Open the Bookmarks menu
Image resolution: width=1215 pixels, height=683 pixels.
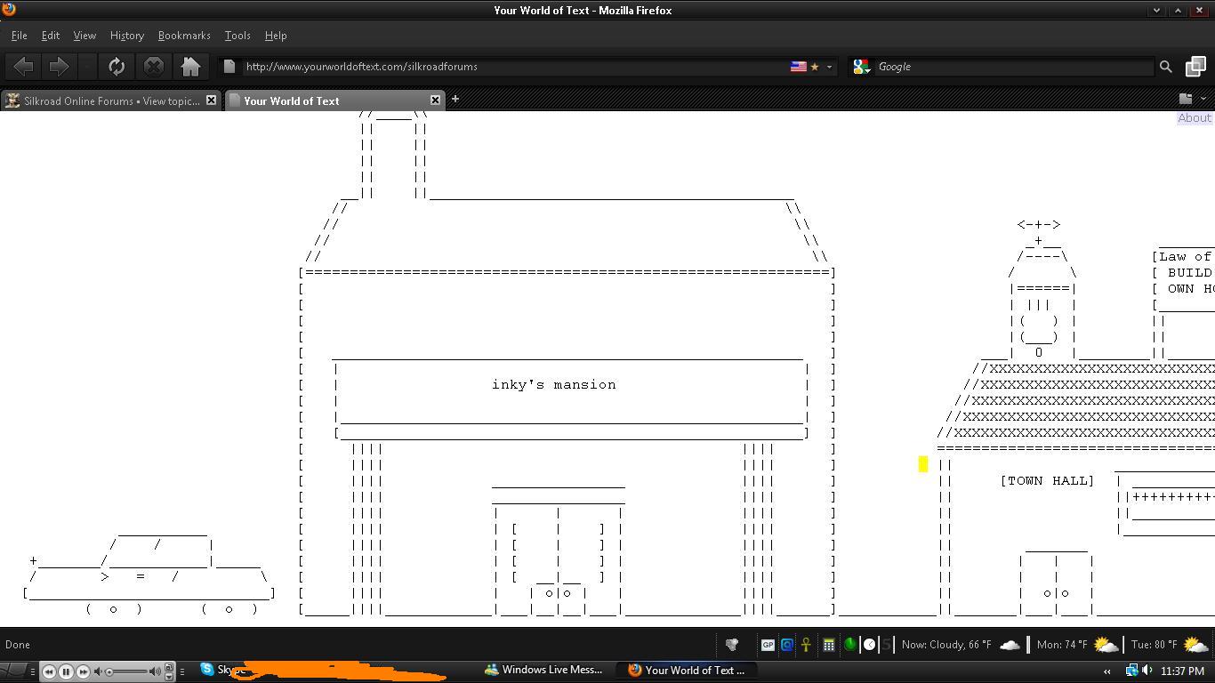(x=184, y=36)
